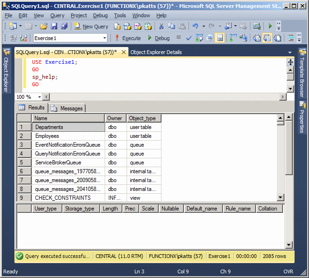Open the Query Options icon
This screenshot has height=278, width=309.
(x=209, y=38)
